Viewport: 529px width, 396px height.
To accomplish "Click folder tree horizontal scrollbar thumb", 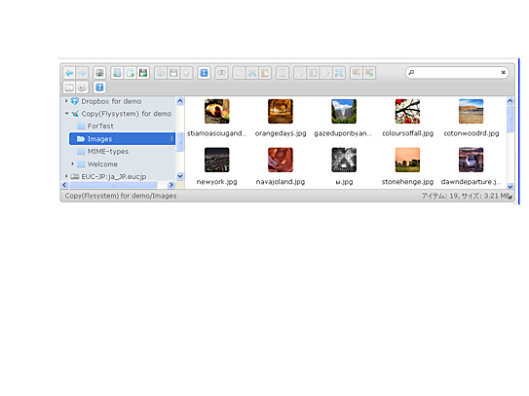I will (x=113, y=185).
